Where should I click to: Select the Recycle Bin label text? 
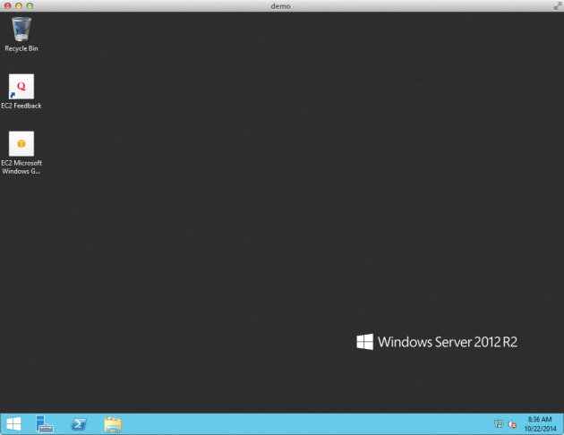click(21, 48)
